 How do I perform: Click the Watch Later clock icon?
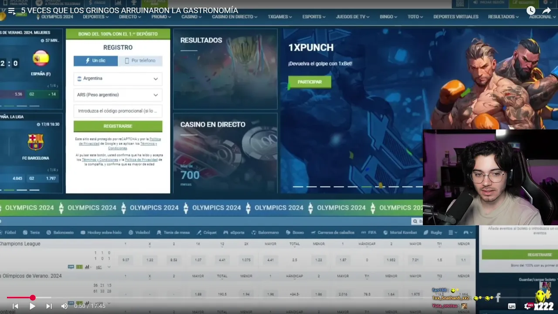click(531, 10)
